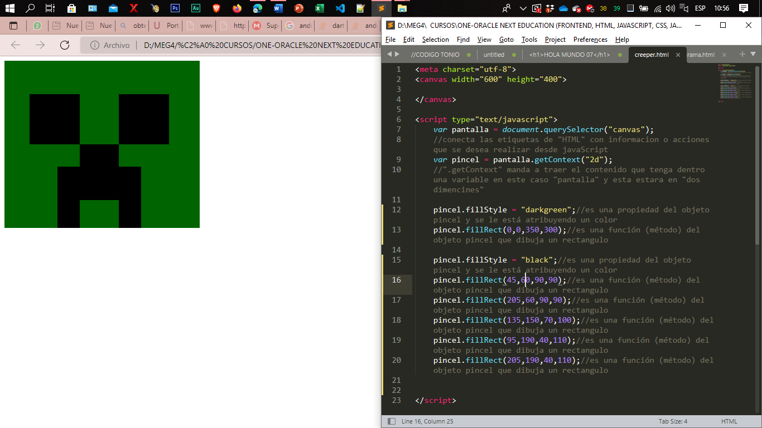This screenshot has height=428, width=762.
Task: Launch Firefox from the taskbar
Action: pyautogui.click(x=237, y=8)
